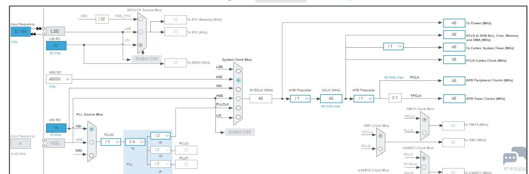Click APB Timer Clocks output value
This screenshot has width=529, height=174.
point(454,98)
